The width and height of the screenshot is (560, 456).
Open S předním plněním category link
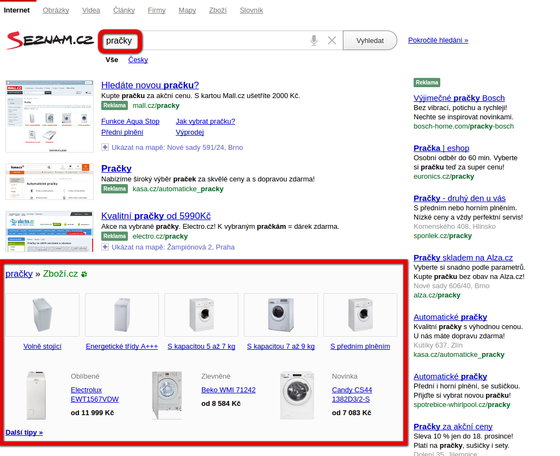(360, 346)
